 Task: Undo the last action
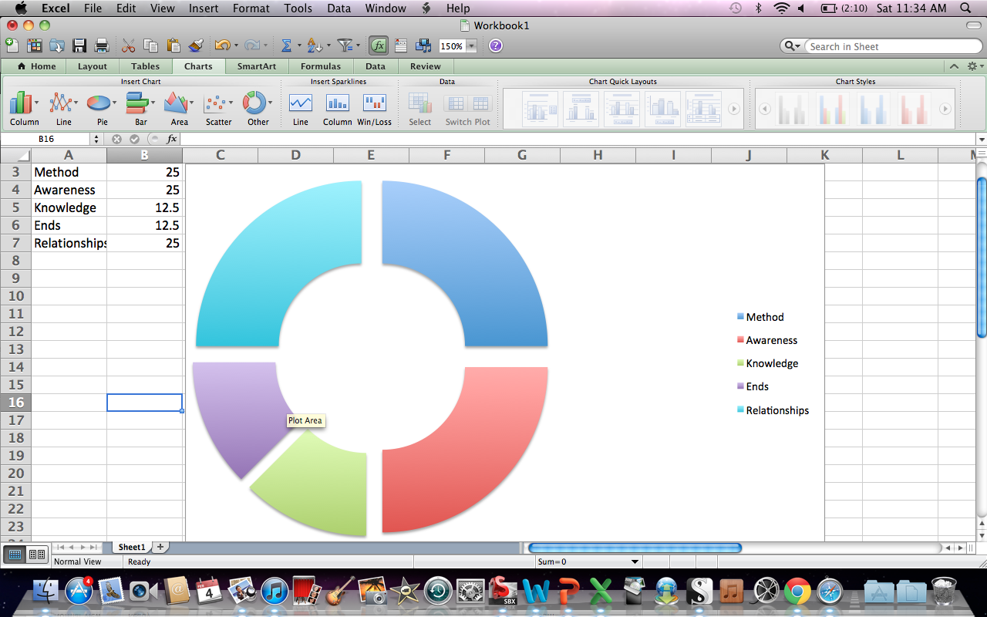tap(222, 46)
